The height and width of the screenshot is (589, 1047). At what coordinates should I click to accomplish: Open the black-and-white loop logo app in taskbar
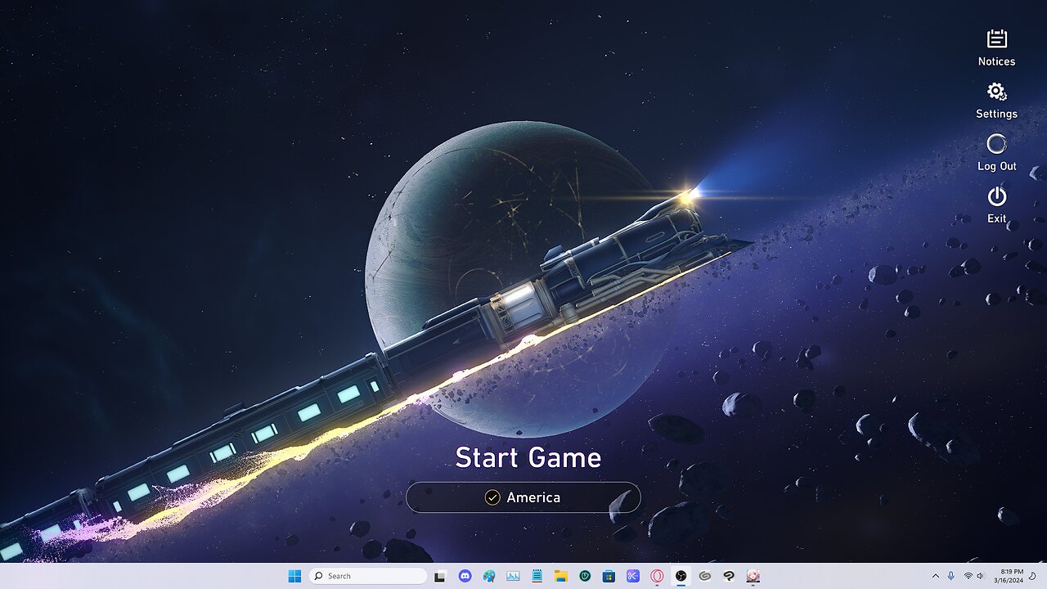729,576
